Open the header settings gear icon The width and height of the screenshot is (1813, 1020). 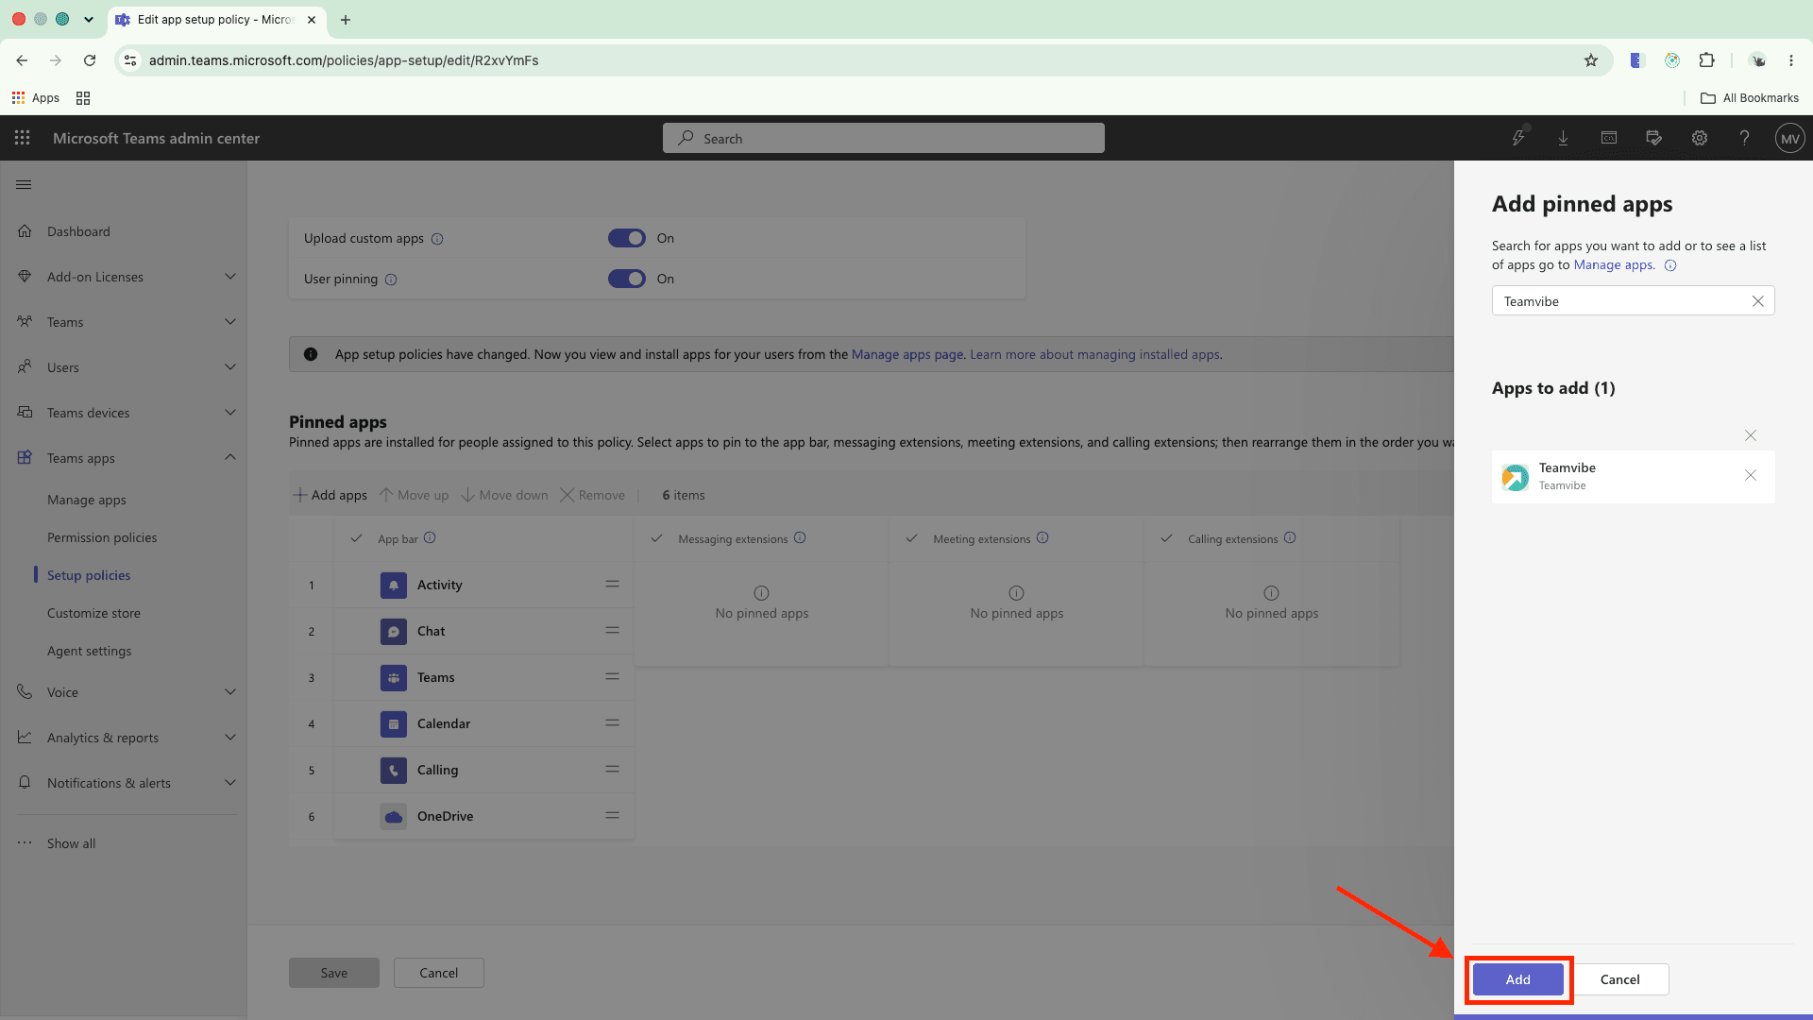tap(1700, 138)
